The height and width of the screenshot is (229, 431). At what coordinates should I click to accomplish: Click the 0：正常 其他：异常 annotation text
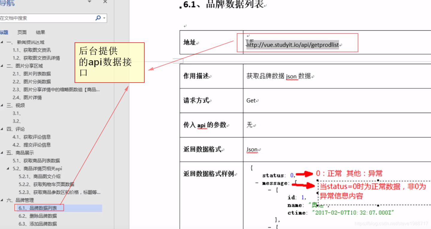click(x=349, y=174)
